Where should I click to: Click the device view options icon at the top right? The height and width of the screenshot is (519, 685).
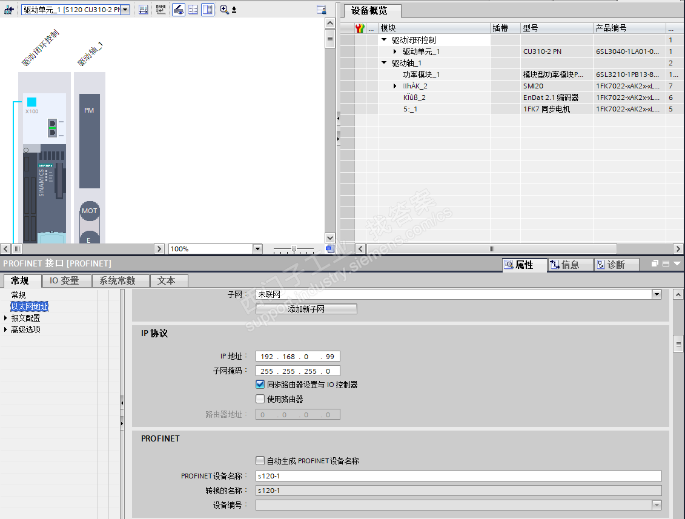[321, 10]
